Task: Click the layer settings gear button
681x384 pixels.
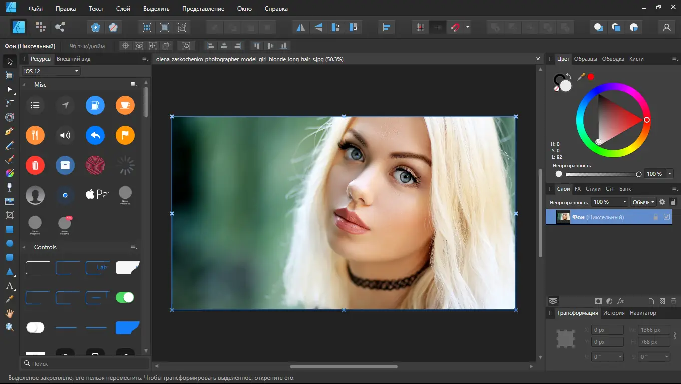Action: tap(662, 202)
